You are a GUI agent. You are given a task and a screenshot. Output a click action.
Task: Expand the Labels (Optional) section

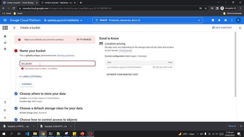pos(30,76)
